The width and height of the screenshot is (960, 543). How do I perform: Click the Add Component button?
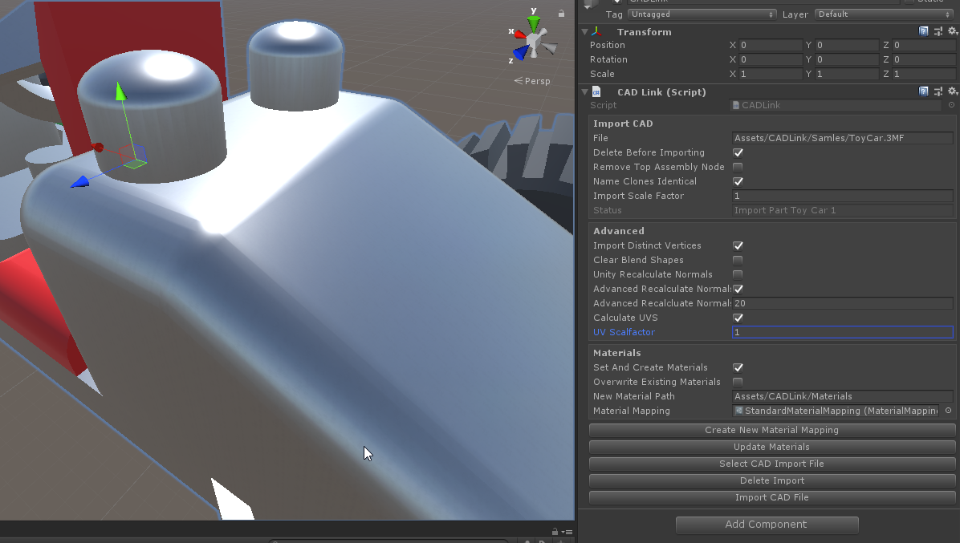767,525
